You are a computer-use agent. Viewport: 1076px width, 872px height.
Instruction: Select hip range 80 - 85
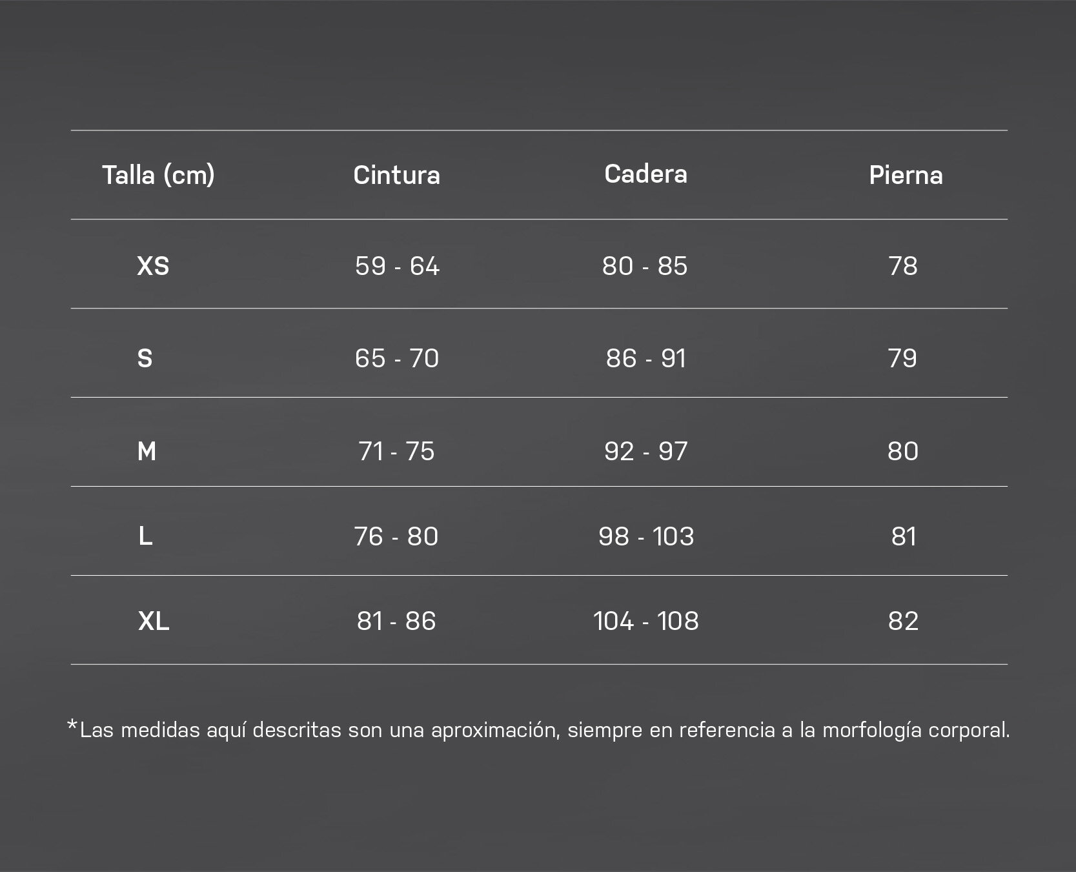(645, 266)
